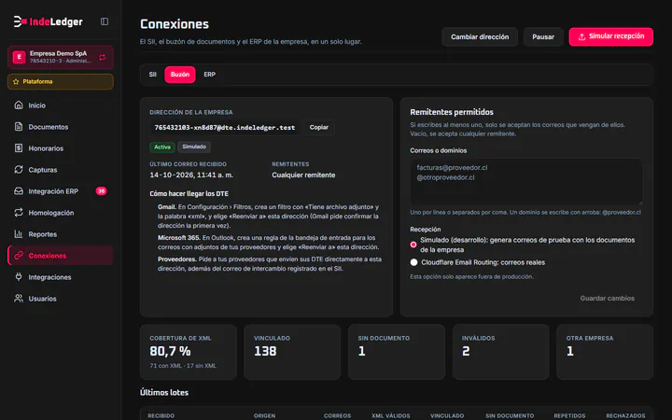Screen dimensions: 672x420
Task: Go to Capturas section
Action: [61, 170]
